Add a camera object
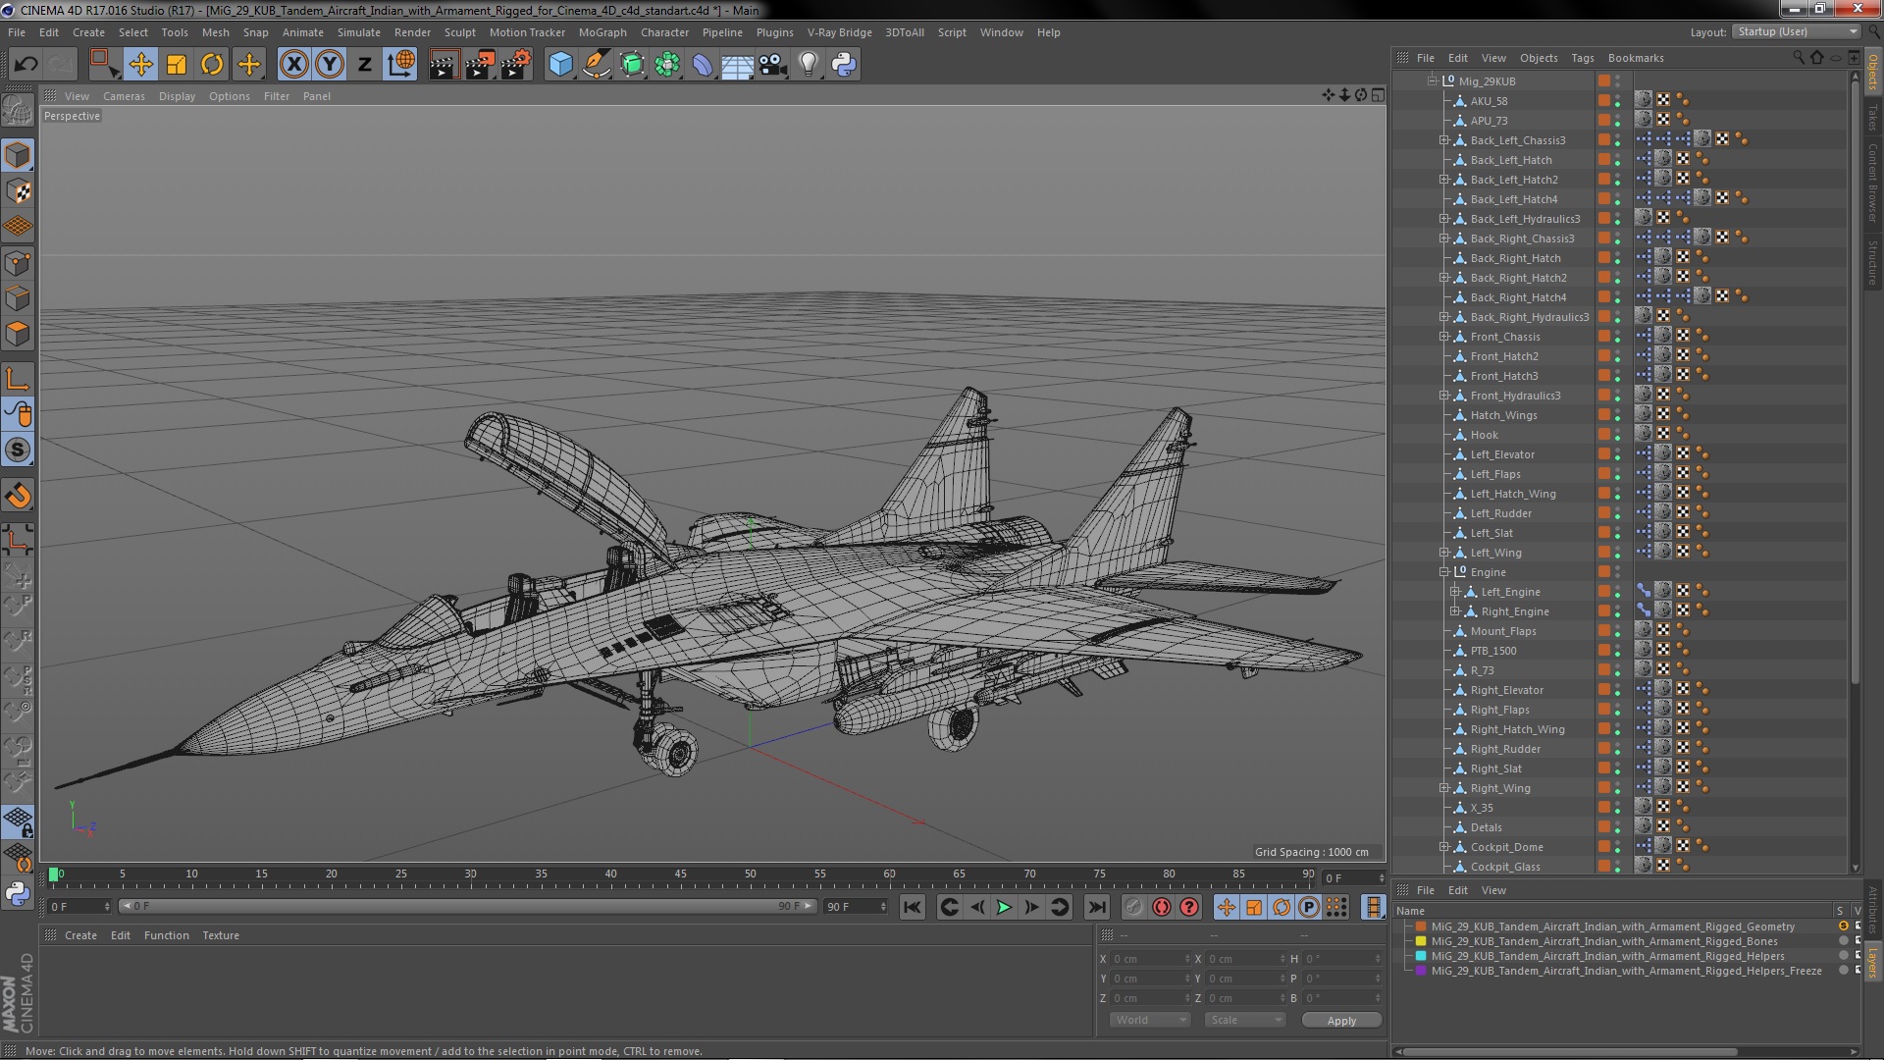The width and height of the screenshot is (1884, 1060). (x=773, y=65)
